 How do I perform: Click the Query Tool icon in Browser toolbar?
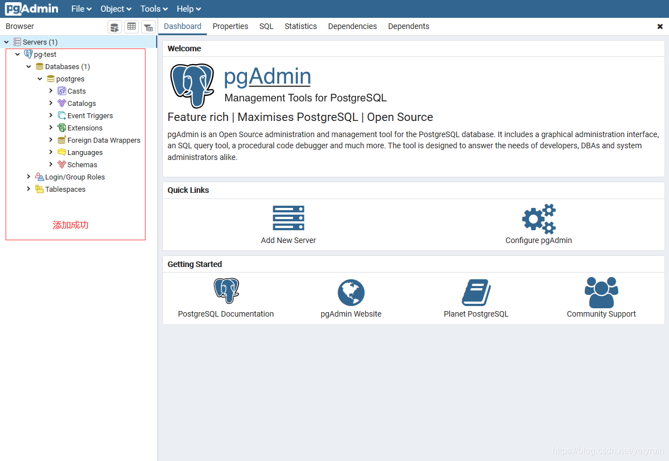coord(115,27)
